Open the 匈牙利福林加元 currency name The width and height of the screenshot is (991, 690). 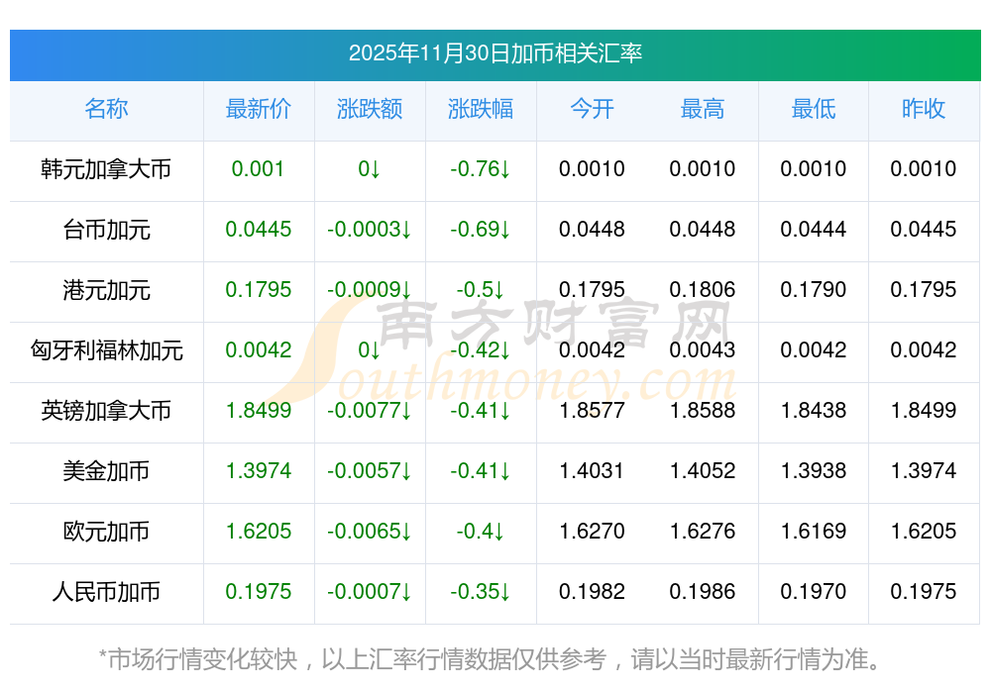106,350
